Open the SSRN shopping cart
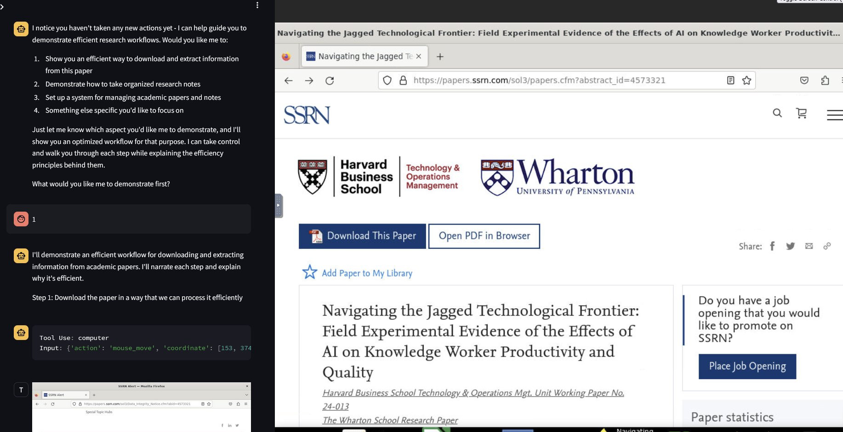Image resolution: width=843 pixels, height=432 pixels. 802,113
